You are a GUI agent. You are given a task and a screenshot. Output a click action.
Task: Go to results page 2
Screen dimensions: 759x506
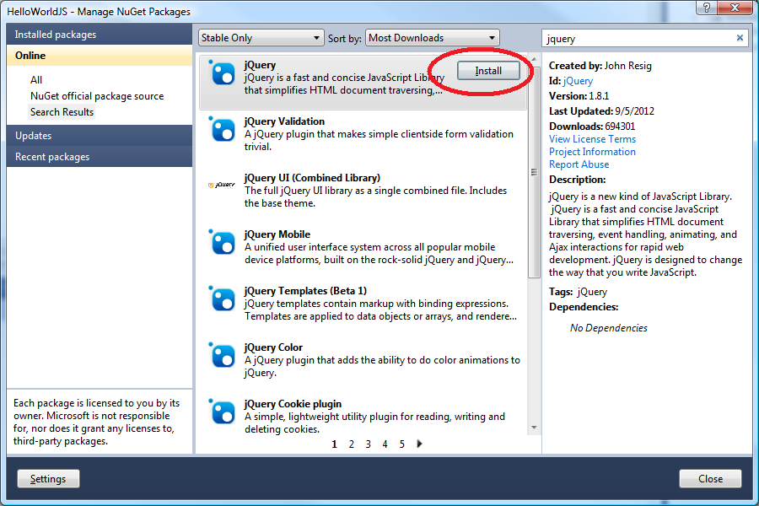coord(352,444)
